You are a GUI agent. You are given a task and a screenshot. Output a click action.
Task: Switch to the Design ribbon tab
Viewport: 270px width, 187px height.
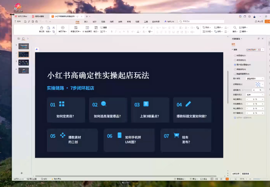pos(95,21)
